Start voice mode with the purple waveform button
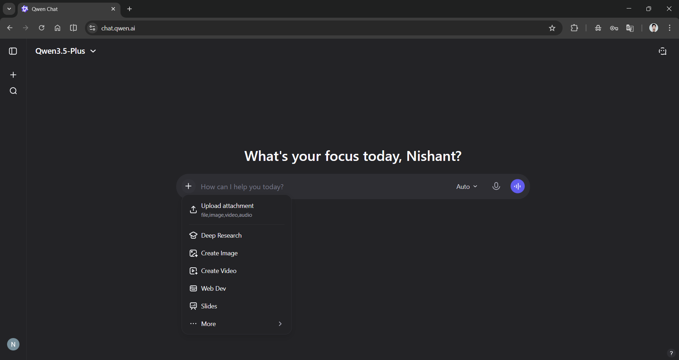 [x=517, y=186]
